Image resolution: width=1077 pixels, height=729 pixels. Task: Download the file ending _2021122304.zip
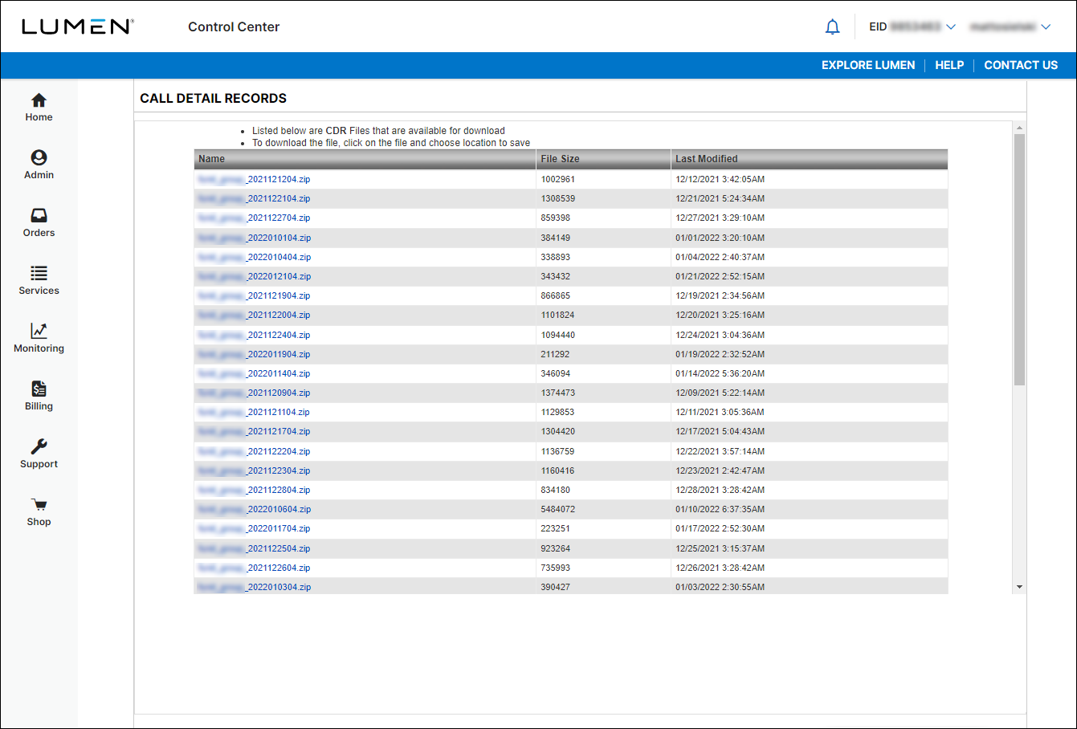tap(254, 470)
